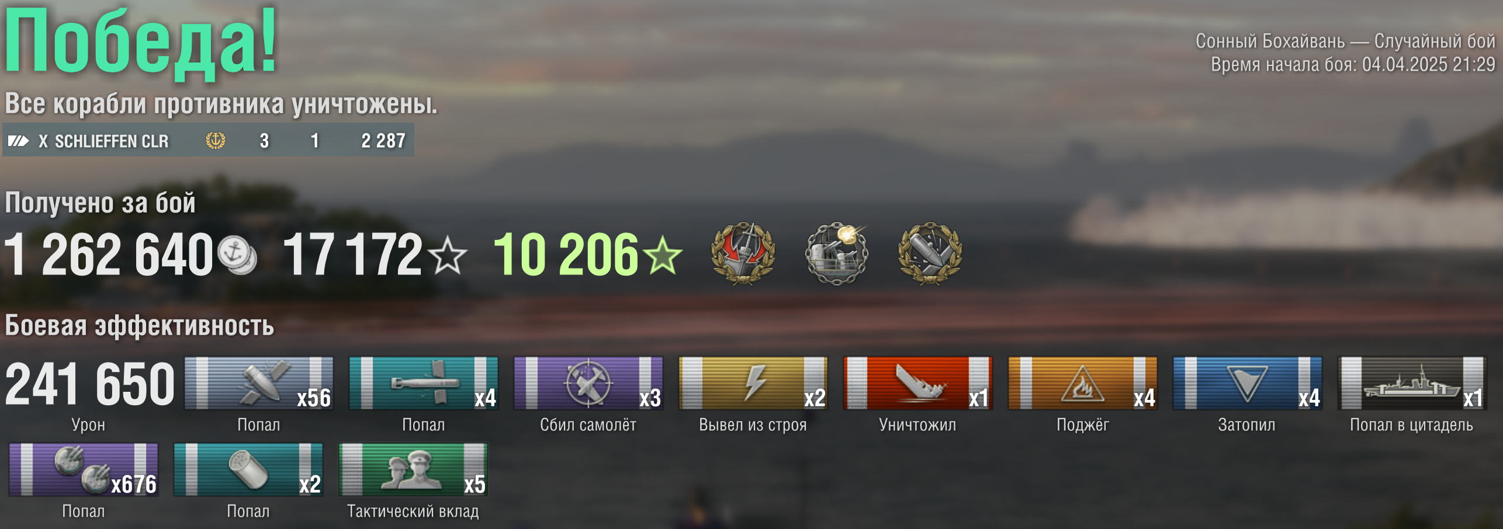This screenshot has height=529, width=1503.
Task: Click the first achievement medal with red arrows
Action: (x=743, y=253)
